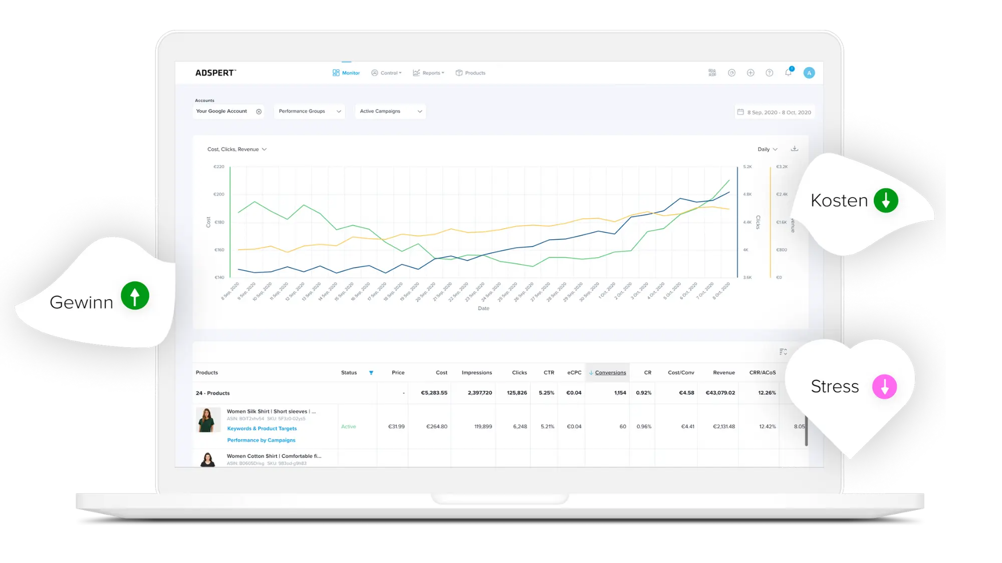Download the chart data
Screen dimensions: 1002x563
pyautogui.click(x=794, y=149)
